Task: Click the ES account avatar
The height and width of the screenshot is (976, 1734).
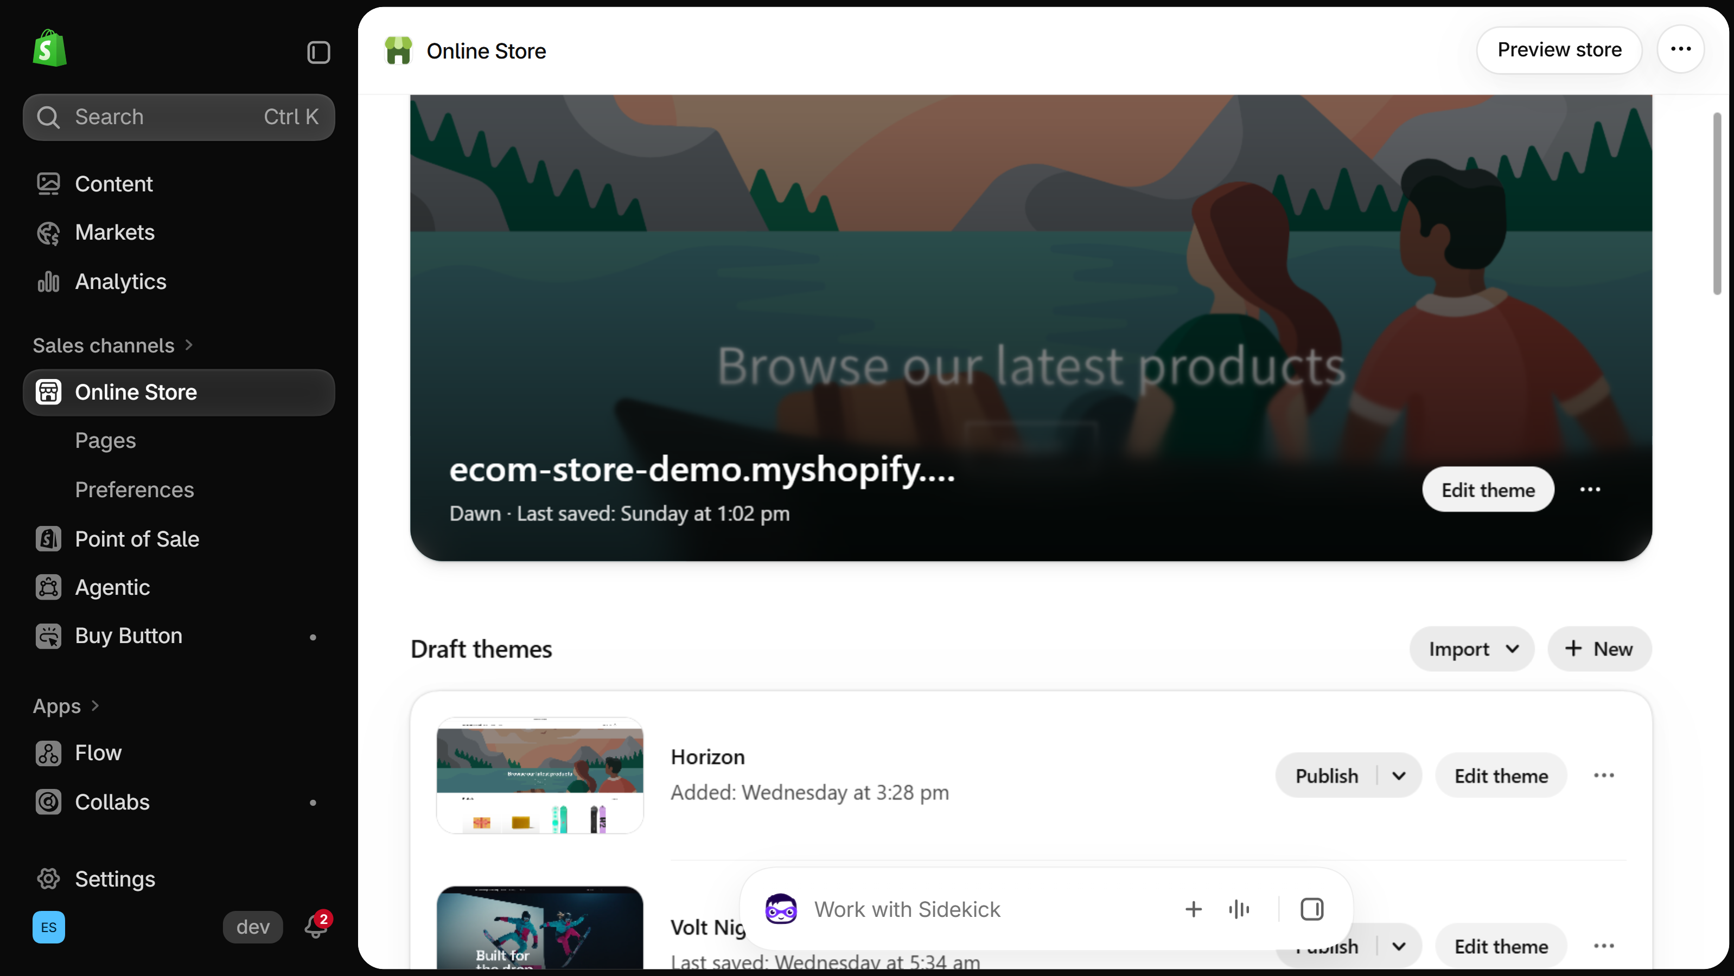Action: pos(49,927)
